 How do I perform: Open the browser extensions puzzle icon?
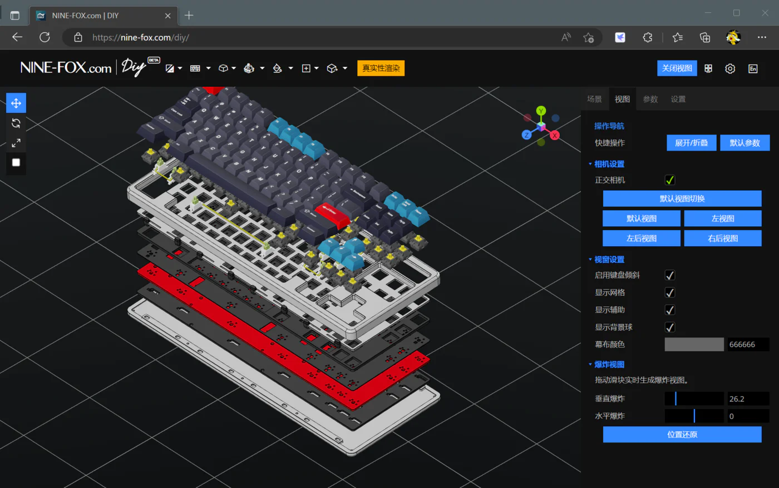click(647, 37)
